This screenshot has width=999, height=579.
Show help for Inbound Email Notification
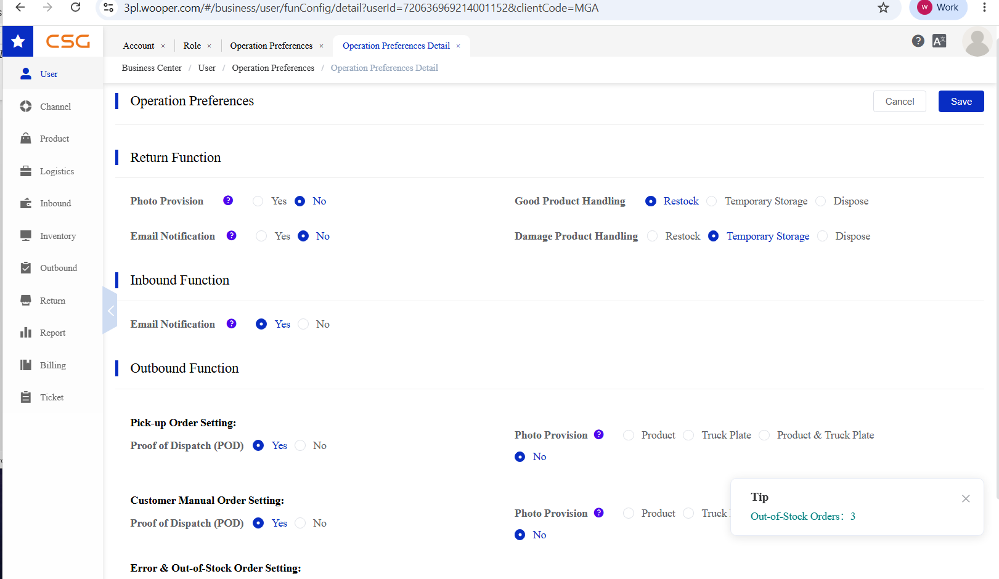pyautogui.click(x=232, y=324)
